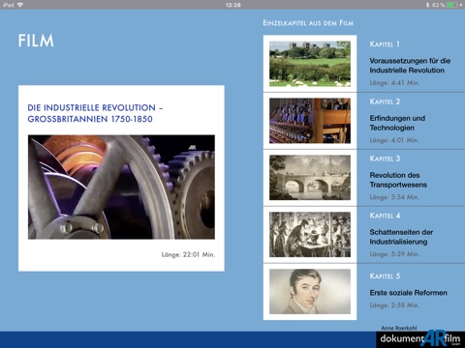Click 'Länge: 4:41 Min.' duration text

click(394, 83)
